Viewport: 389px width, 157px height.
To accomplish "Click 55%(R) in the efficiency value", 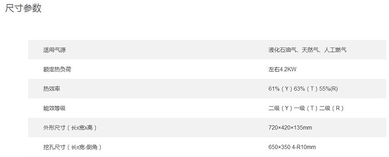I will click(x=328, y=89).
